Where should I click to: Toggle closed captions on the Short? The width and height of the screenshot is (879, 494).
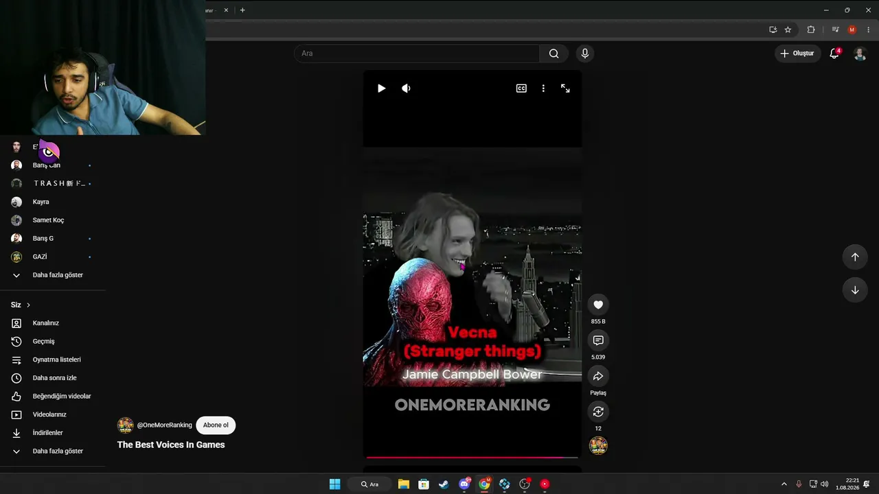pyautogui.click(x=521, y=89)
